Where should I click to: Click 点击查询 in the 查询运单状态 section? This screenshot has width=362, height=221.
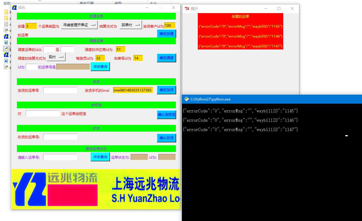tap(100, 157)
